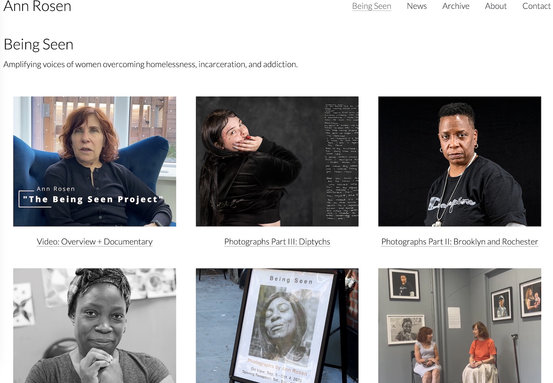553x383 pixels.
Task: Follow the Video: Overview + Documentary link
Action: (x=95, y=242)
